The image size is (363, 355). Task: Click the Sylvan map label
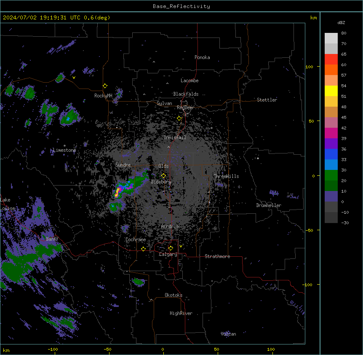pyautogui.click(x=164, y=103)
